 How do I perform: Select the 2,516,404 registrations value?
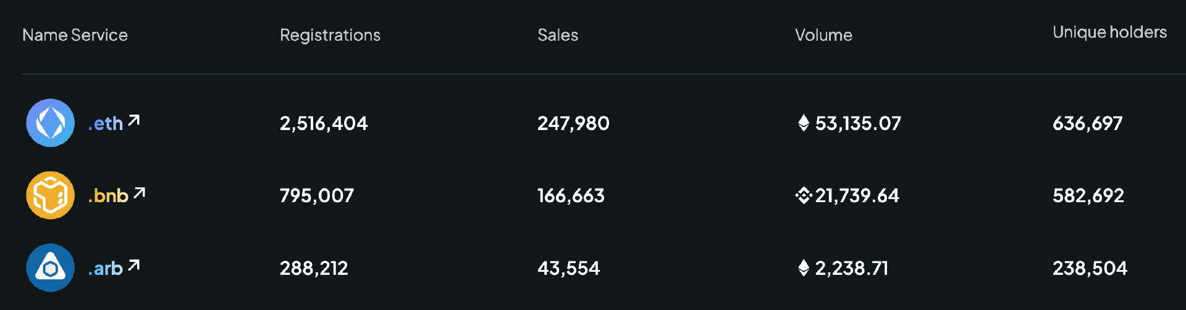(x=324, y=124)
